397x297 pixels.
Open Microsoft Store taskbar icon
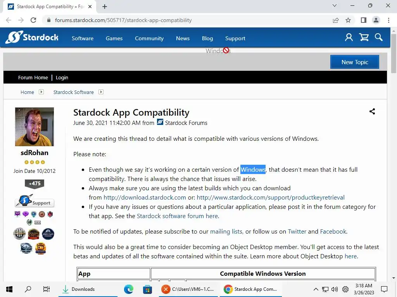147,289
